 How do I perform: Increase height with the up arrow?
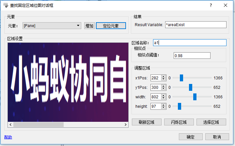(164, 105)
